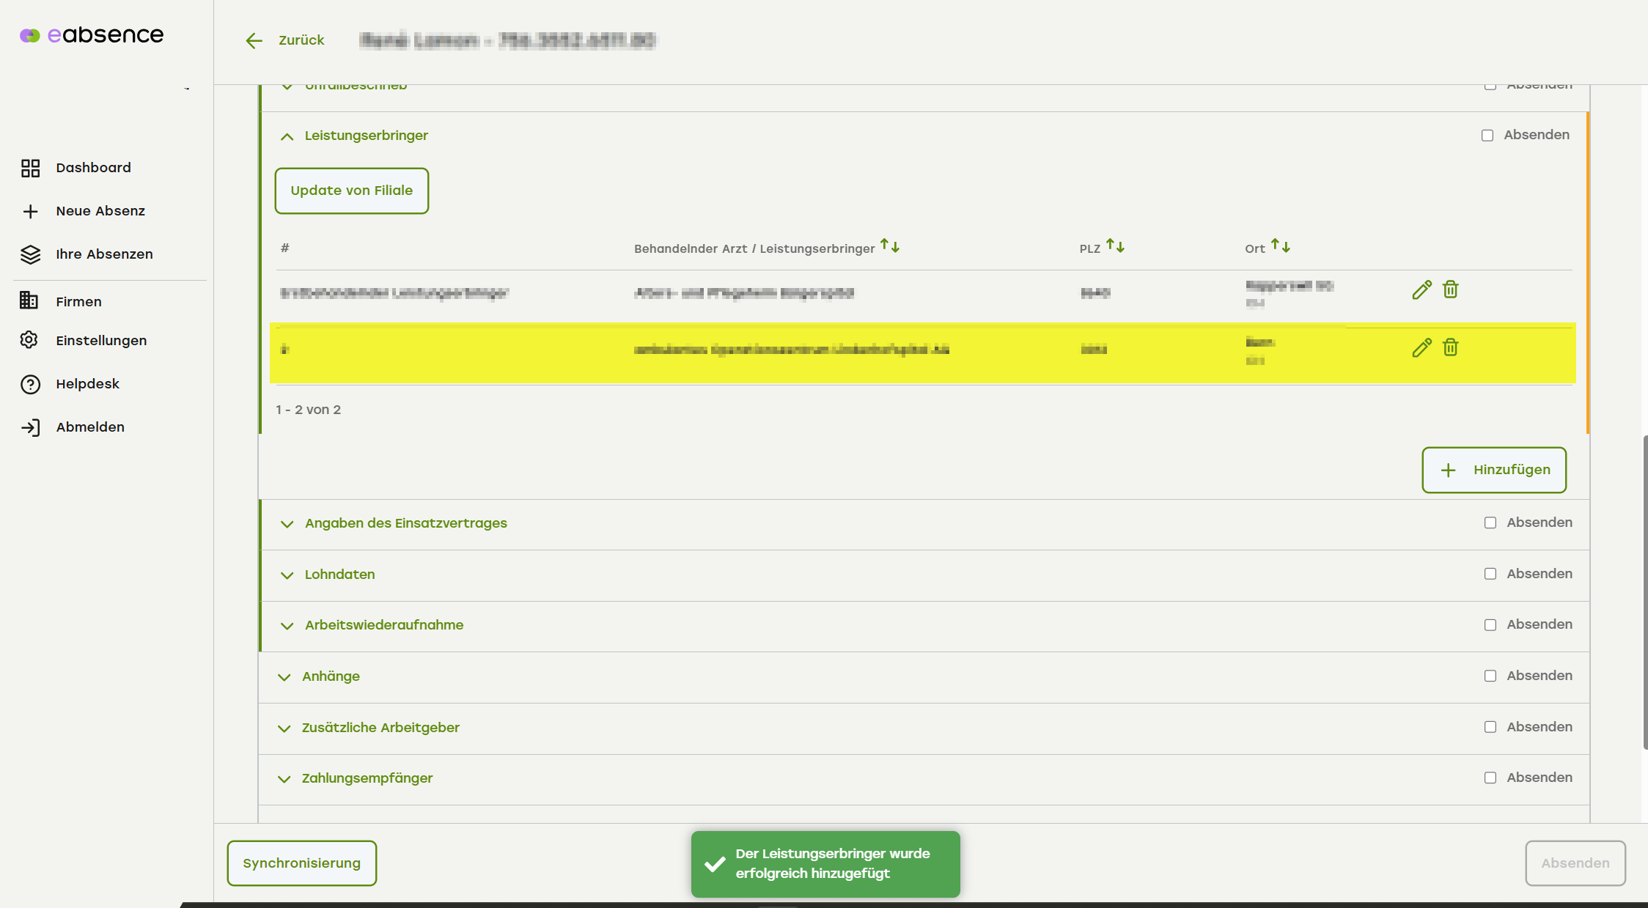Viewport: 1648px width, 908px height.
Task: Expand the Zahlungsempfänger section
Action: coord(284,779)
